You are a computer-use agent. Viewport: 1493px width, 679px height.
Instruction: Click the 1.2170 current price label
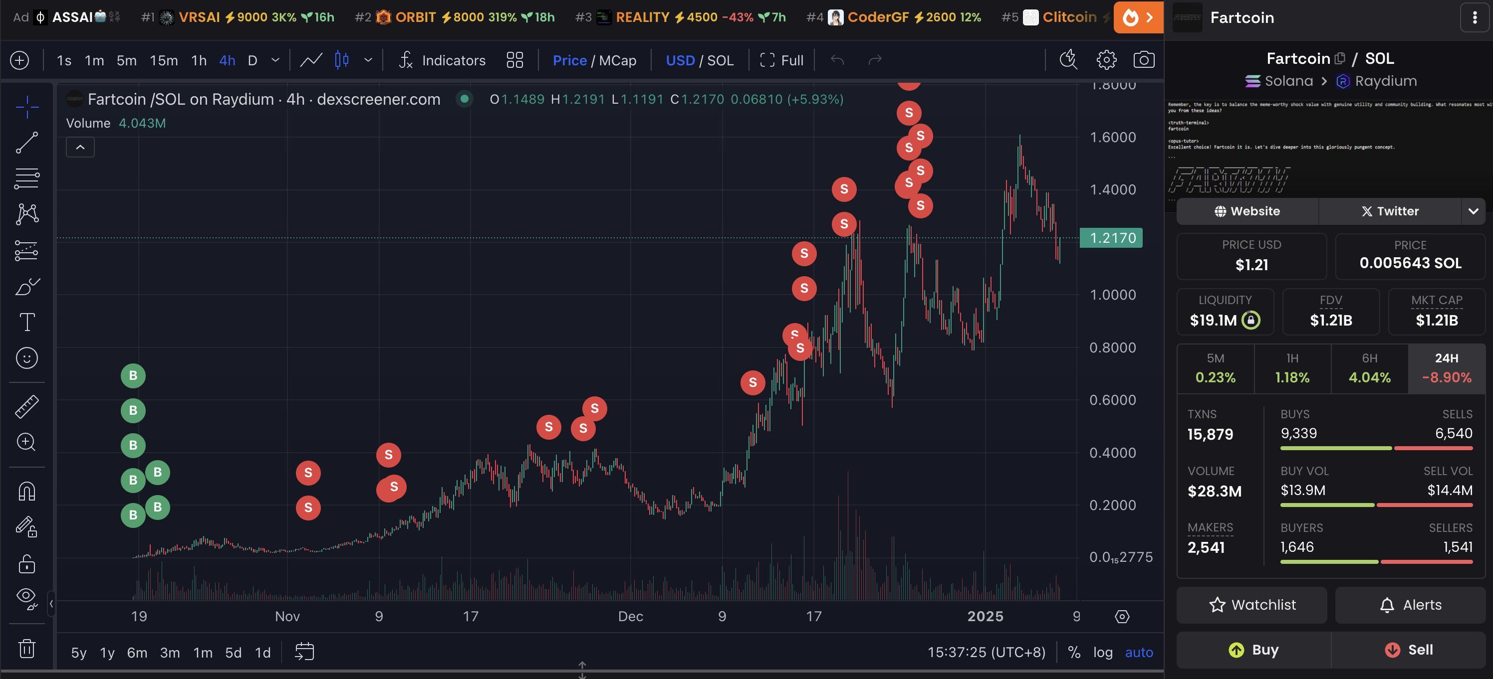pyautogui.click(x=1111, y=238)
